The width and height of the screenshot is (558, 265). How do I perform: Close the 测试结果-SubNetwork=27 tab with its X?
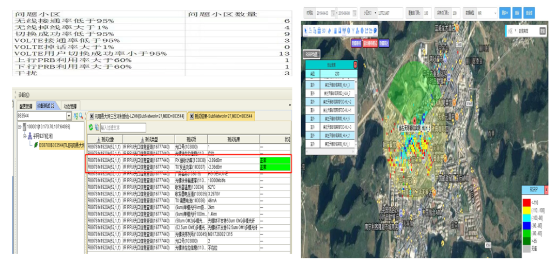pyautogui.click(x=191, y=116)
